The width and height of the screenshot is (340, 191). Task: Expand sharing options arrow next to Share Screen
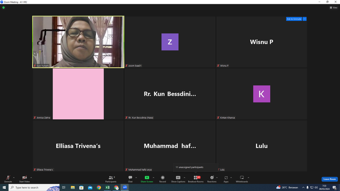[x=154, y=178]
